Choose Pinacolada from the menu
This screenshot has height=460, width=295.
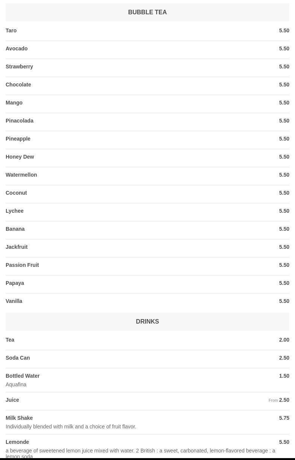[147, 121]
